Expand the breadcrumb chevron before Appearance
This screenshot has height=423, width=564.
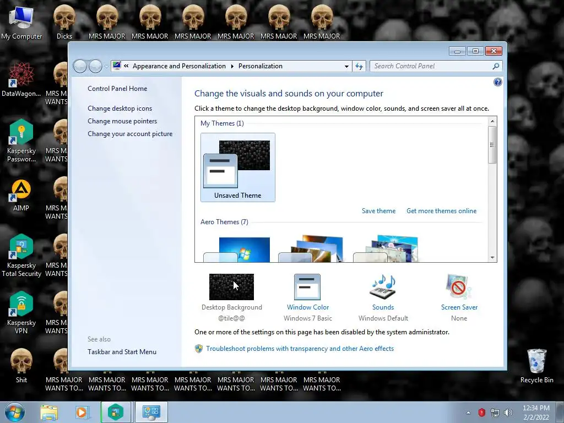pos(126,66)
